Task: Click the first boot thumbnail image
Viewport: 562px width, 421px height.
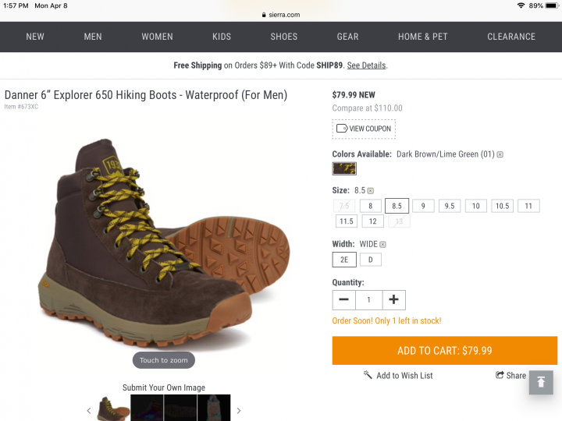Action: [x=113, y=408]
